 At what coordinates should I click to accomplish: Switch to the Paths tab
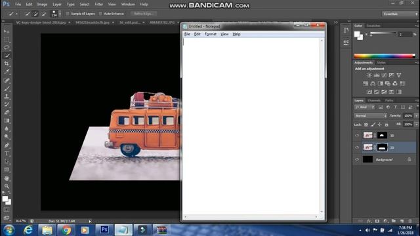[x=389, y=100]
